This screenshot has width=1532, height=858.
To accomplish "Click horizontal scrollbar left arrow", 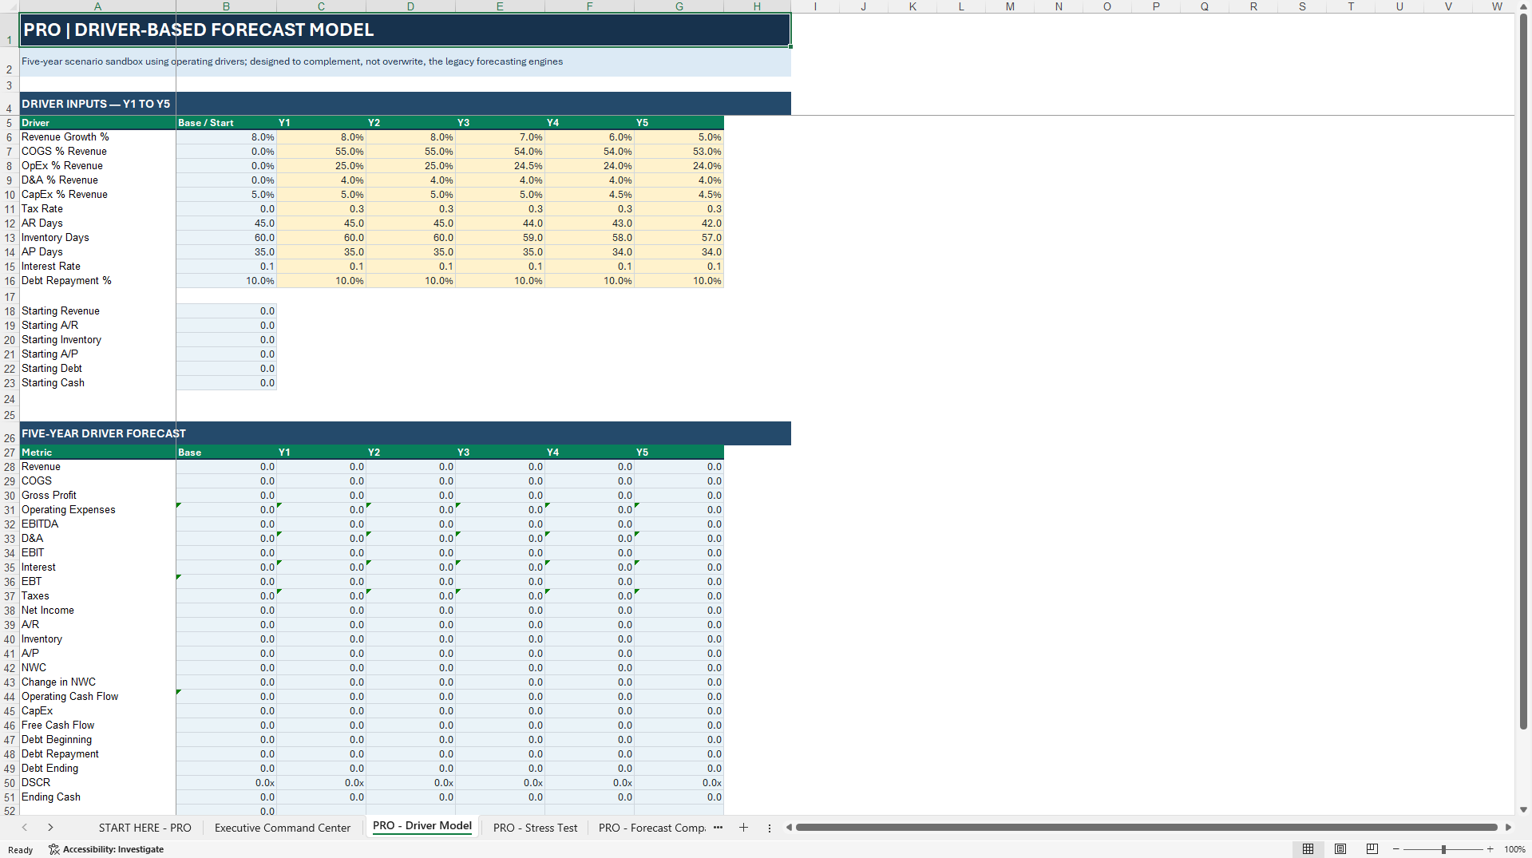I will pyautogui.click(x=789, y=828).
